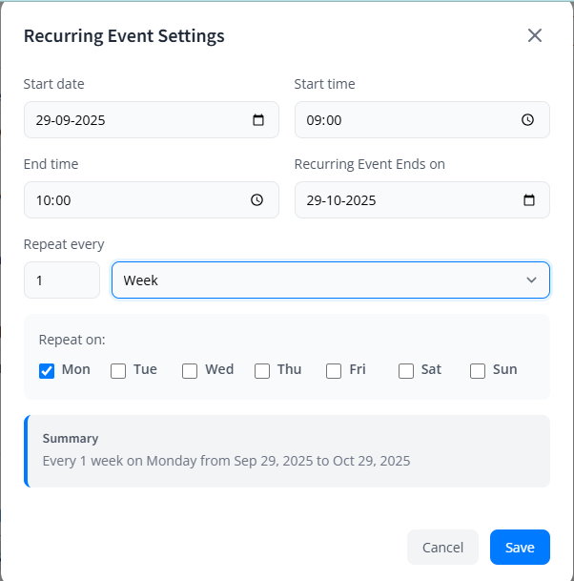Click the End time 10:00 field
This screenshot has height=581, width=574.
tap(133, 200)
